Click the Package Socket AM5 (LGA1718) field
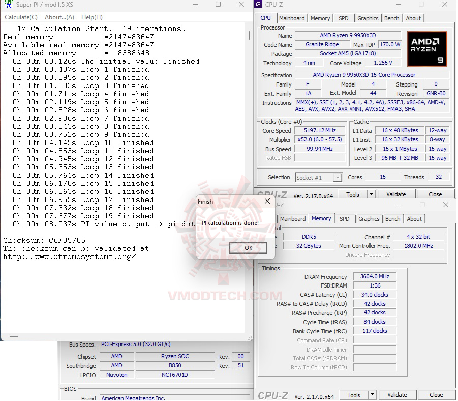The height and width of the screenshot is (401, 458). (348, 53)
